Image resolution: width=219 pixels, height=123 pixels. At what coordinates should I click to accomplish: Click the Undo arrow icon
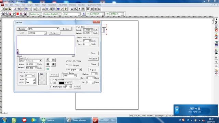(35, 9)
